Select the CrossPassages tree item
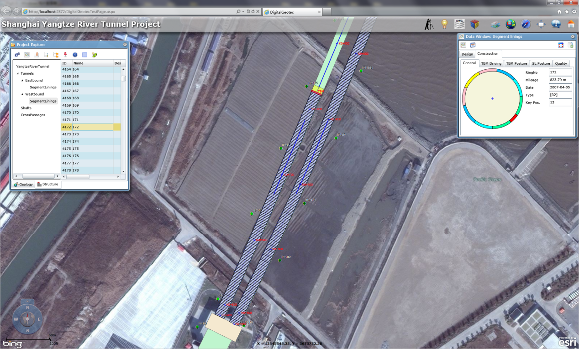This screenshot has width=579, height=349. click(33, 115)
